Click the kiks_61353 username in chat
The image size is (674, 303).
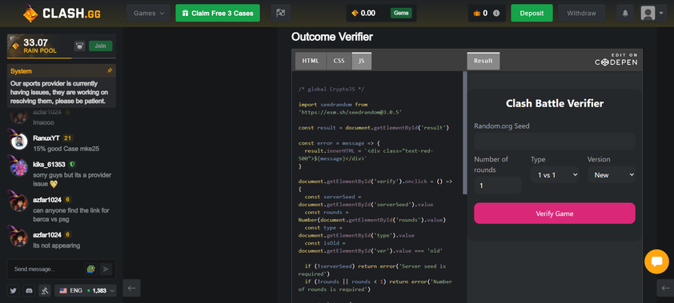coord(49,165)
